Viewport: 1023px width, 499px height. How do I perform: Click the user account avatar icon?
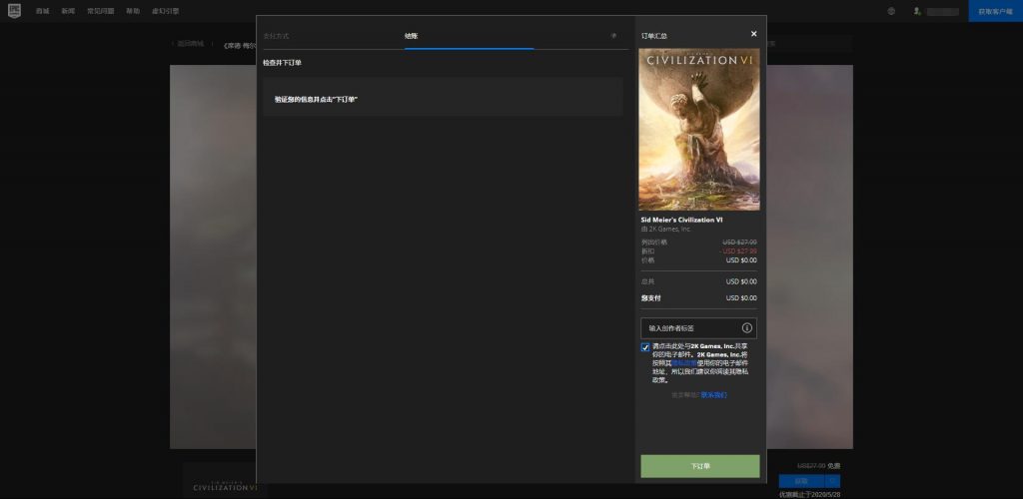coord(917,11)
